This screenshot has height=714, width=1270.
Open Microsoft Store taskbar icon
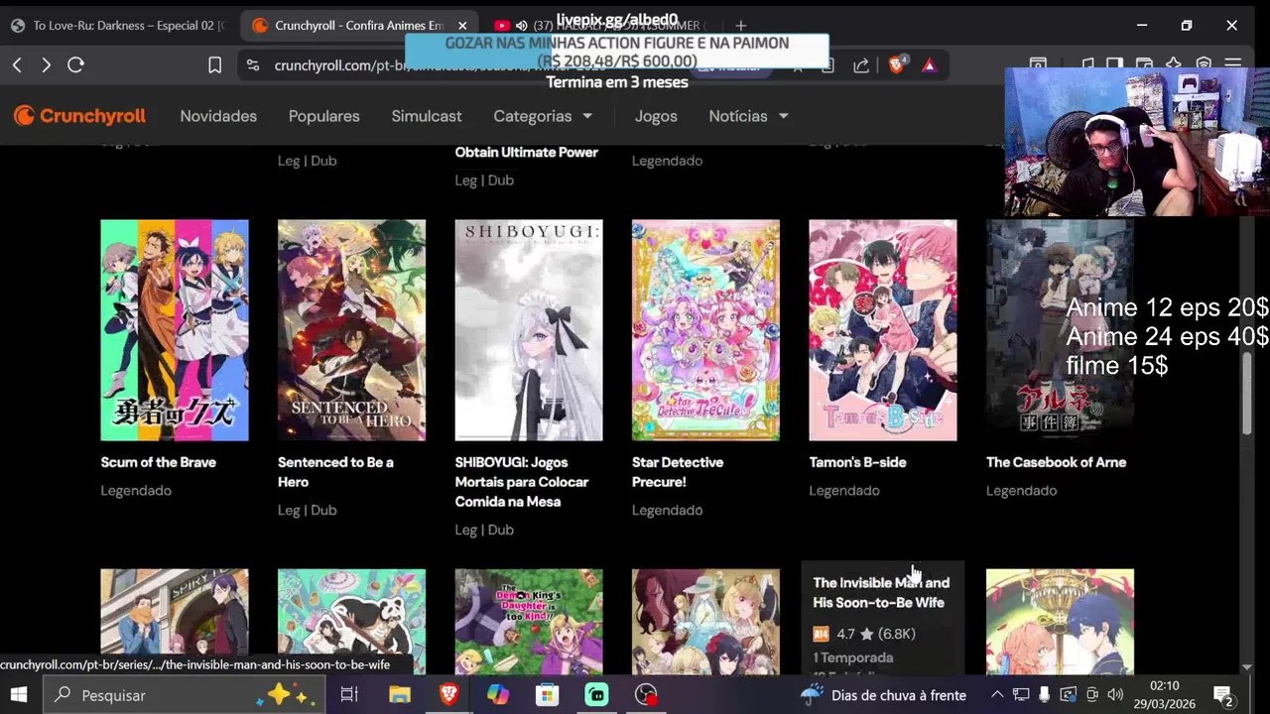(x=548, y=695)
